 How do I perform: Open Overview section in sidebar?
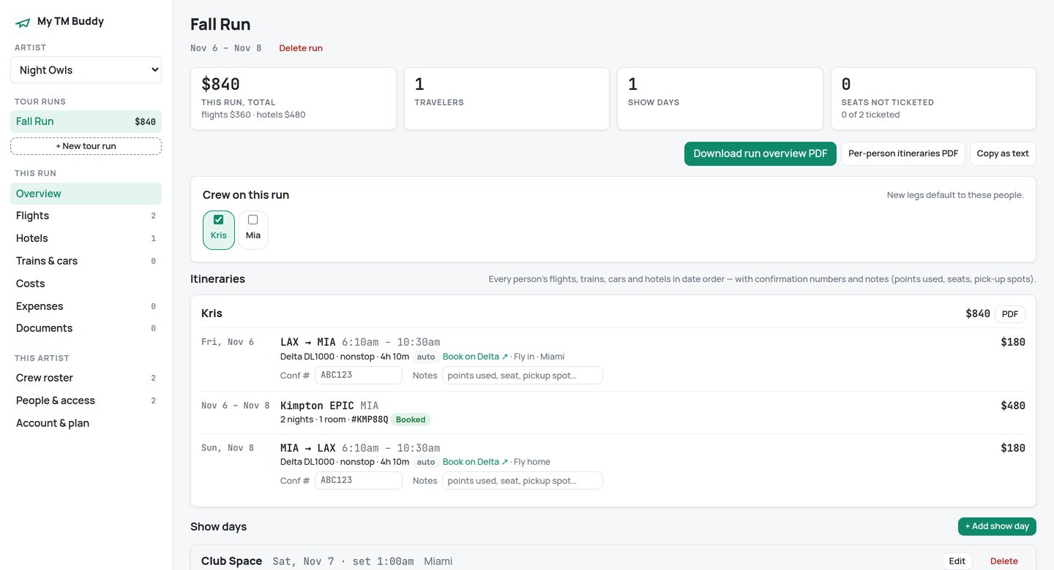[86, 194]
